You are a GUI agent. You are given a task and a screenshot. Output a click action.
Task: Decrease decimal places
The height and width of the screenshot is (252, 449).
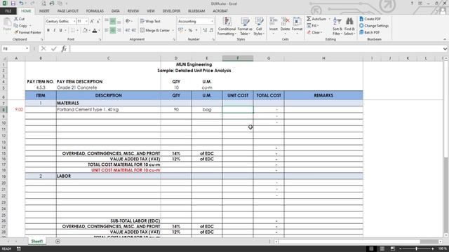[x=211, y=30]
